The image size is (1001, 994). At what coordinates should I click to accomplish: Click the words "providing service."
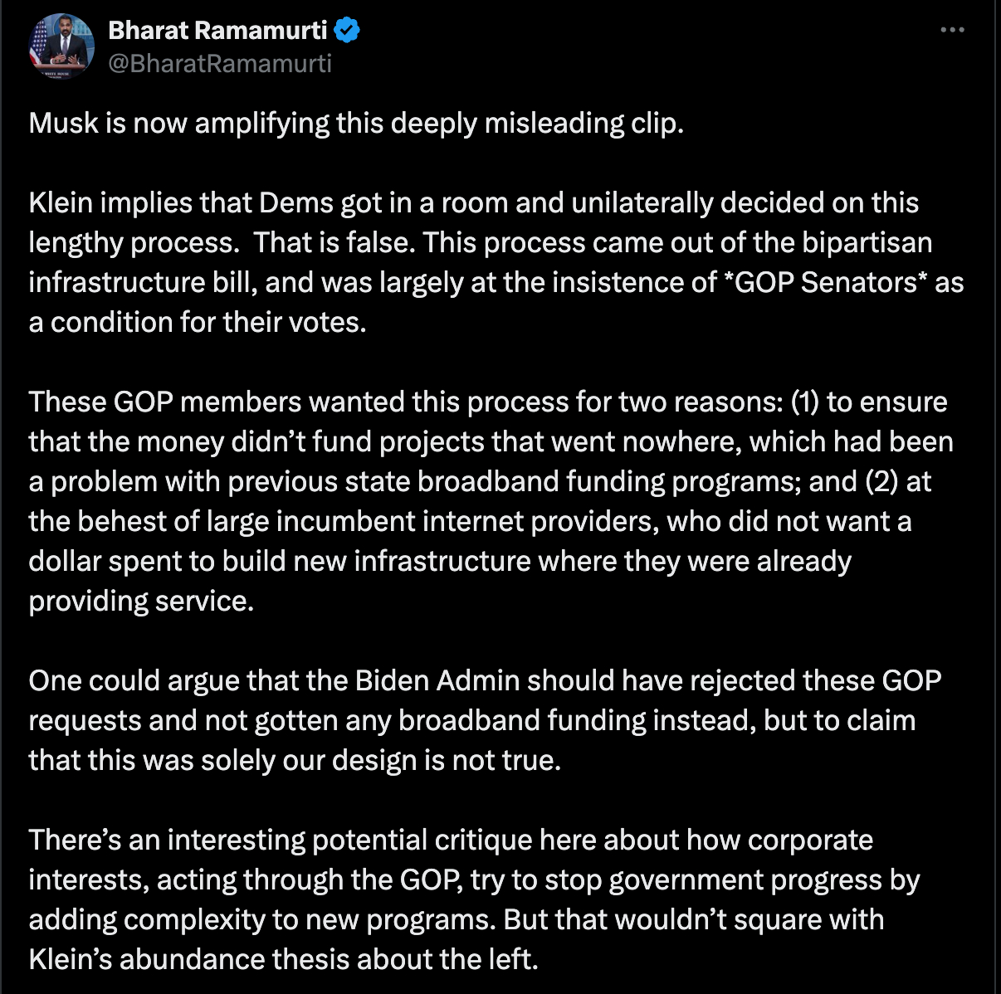141,602
